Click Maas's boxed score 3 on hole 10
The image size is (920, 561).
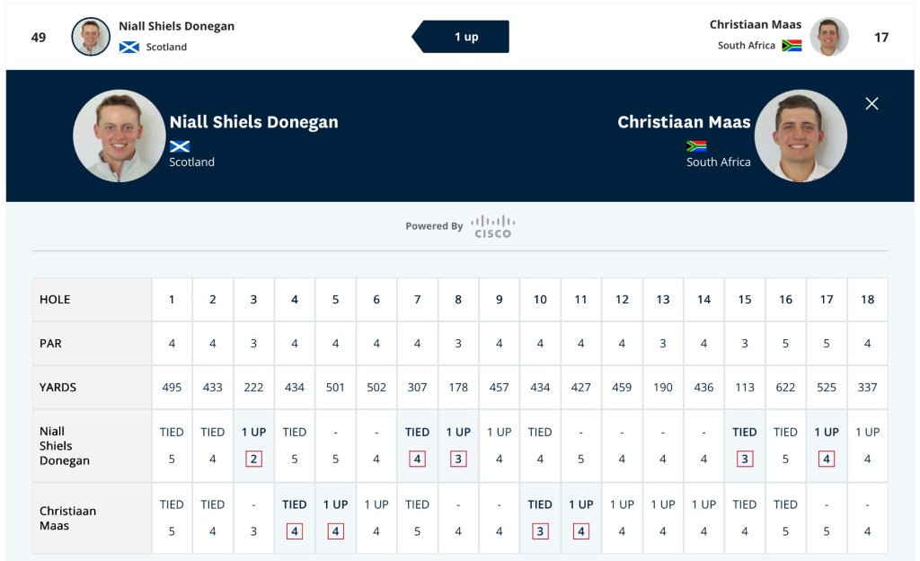pyautogui.click(x=540, y=531)
